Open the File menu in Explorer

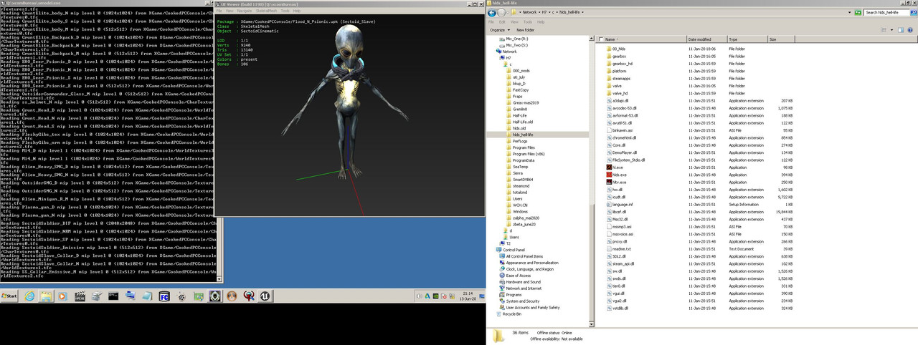pos(493,21)
